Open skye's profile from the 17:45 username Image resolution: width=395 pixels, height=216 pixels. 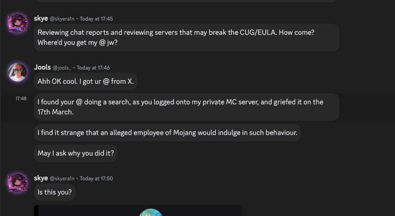point(41,18)
